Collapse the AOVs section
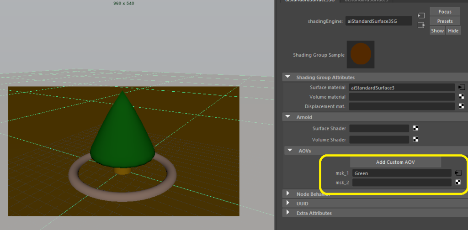 (290, 151)
